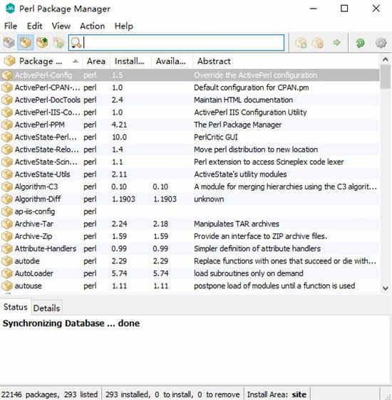The image size is (392, 400).
Task: Open the Help menu
Action: (x=123, y=26)
